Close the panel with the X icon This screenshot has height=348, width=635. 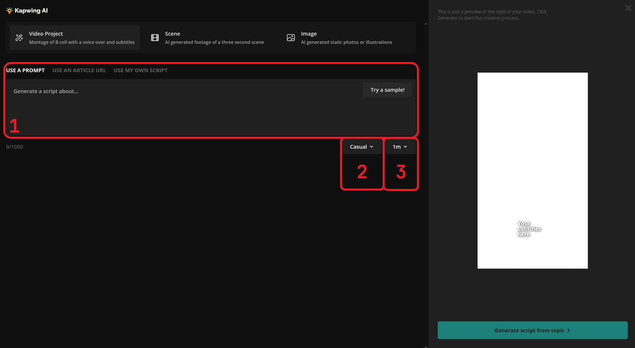tap(628, 8)
